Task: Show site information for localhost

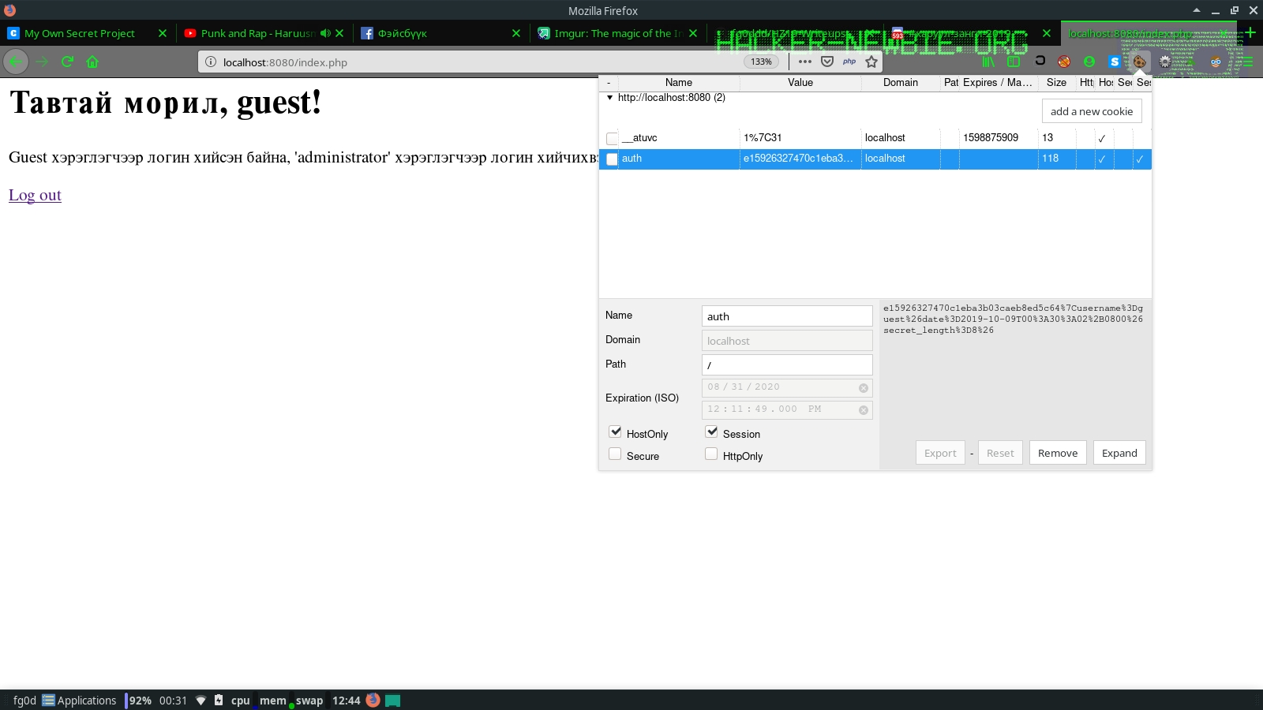Action: tap(211, 62)
